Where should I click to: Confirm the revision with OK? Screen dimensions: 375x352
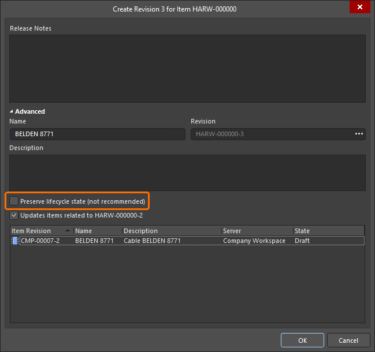(302, 340)
